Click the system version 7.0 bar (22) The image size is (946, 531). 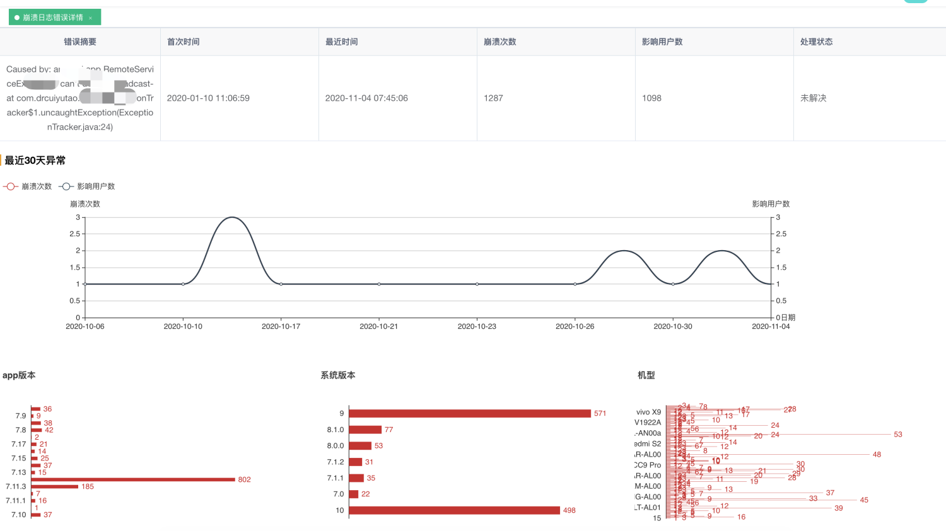pos(354,494)
